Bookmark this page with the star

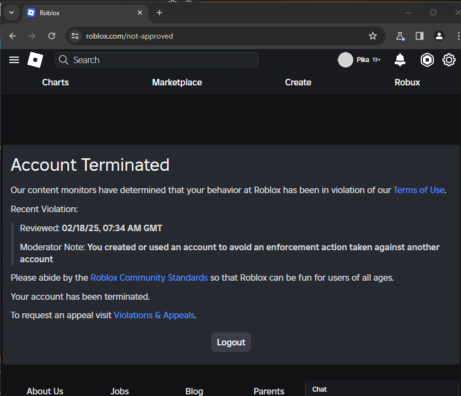point(373,36)
